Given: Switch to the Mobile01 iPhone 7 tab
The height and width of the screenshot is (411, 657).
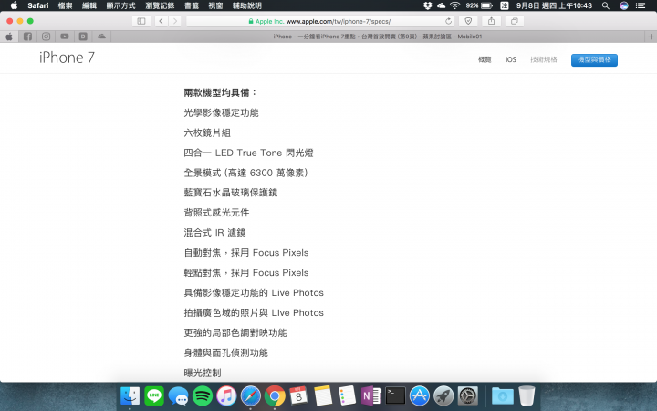Looking at the screenshot, I should 378,37.
